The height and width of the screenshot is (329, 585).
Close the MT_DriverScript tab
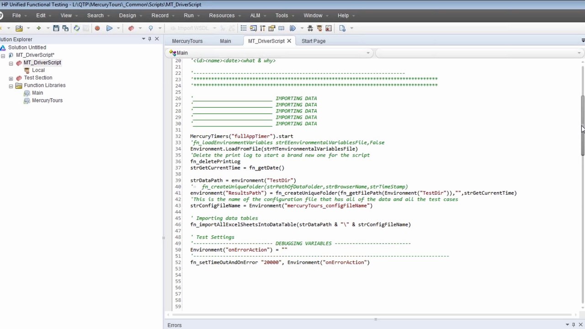pyautogui.click(x=289, y=41)
